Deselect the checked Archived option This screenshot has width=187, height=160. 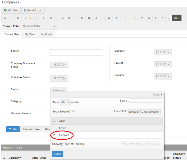click(x=64, y=135)
